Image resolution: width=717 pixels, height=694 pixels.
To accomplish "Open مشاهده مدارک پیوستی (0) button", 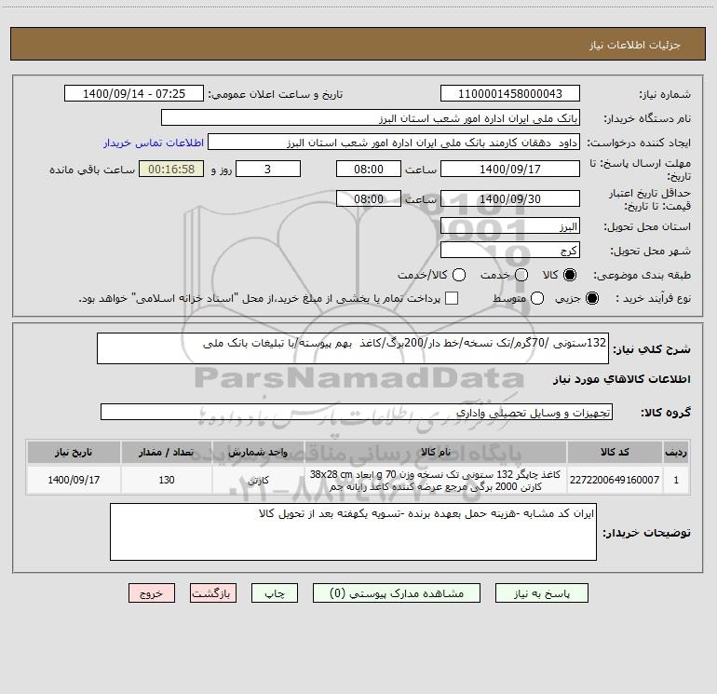I will coord(397,593).
